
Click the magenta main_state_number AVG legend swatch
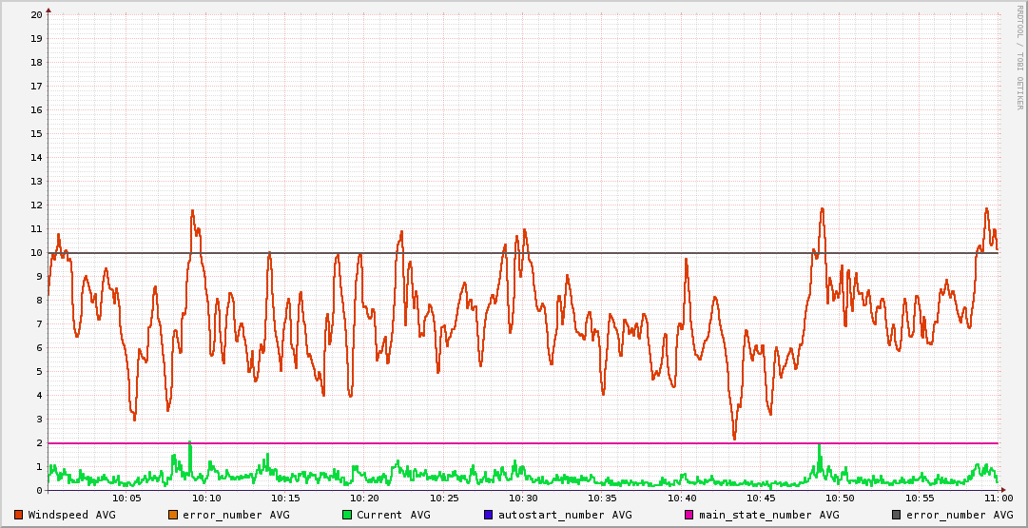coord(689,515)
